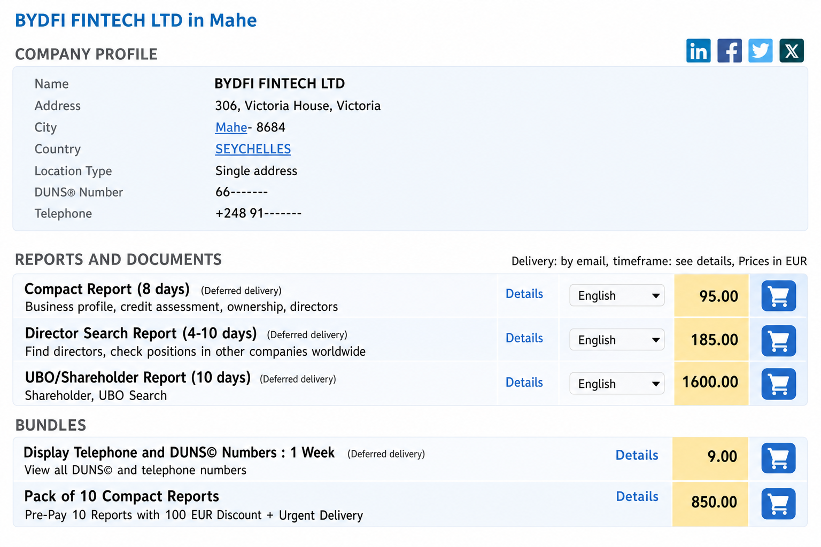821x547 pixels.
Task: Click the delivery and prices in EUR note
Action: 659,261
